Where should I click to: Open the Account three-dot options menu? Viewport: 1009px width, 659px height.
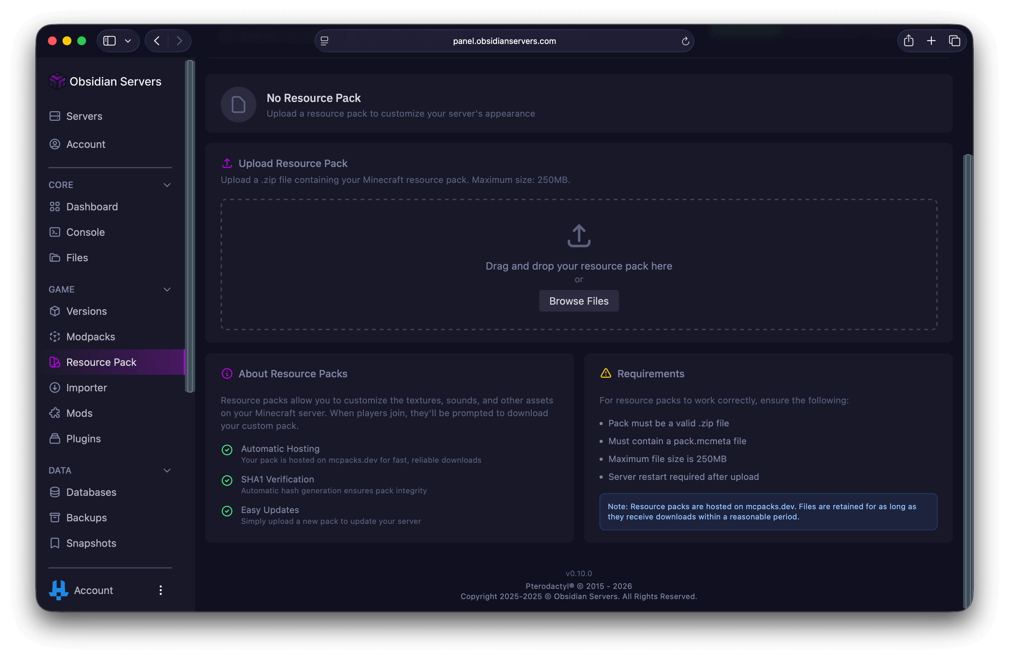[161, 590]
